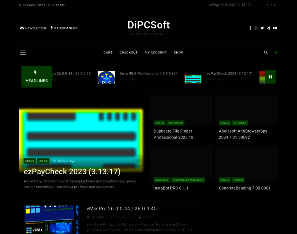Select the Editor category tag
This screenshot has height=234, width=297.
(238, 180)
